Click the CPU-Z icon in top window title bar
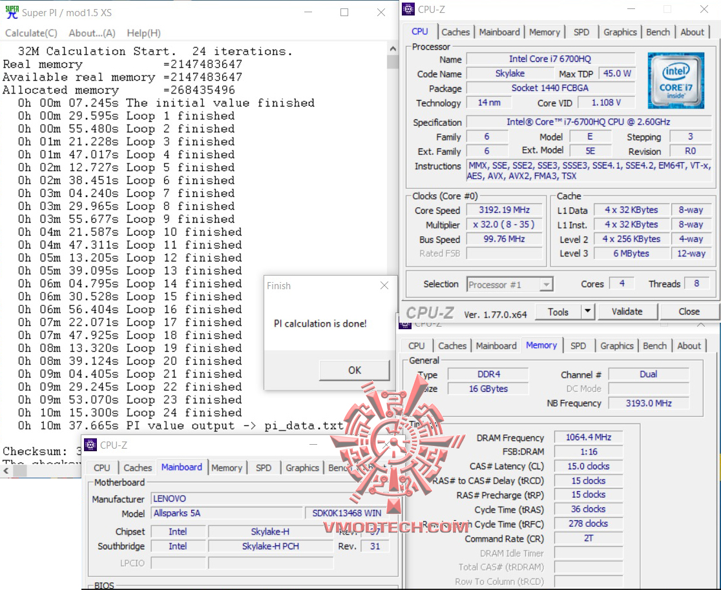The width and height of the screenshot is (721, 590). click(x=408, y=9)
